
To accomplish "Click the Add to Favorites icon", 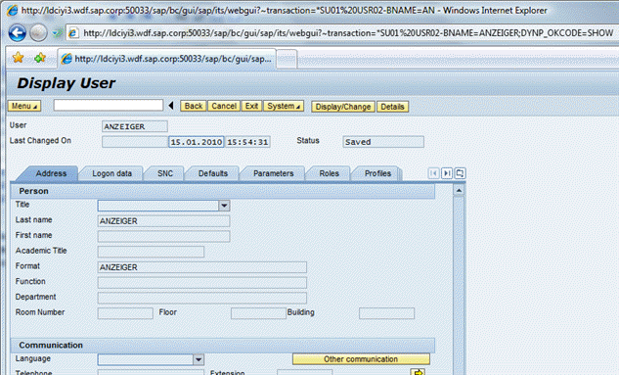I will [40, 58].
